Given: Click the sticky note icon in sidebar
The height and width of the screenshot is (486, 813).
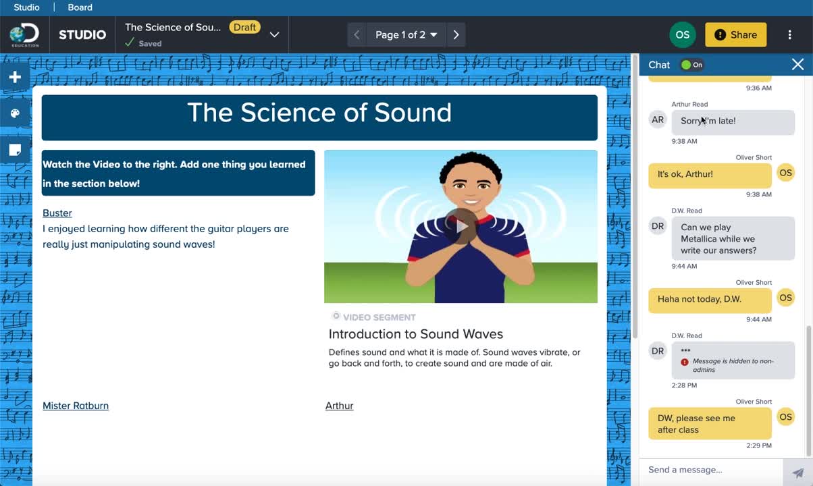Looking at the screenshot, I should (15, 150).
